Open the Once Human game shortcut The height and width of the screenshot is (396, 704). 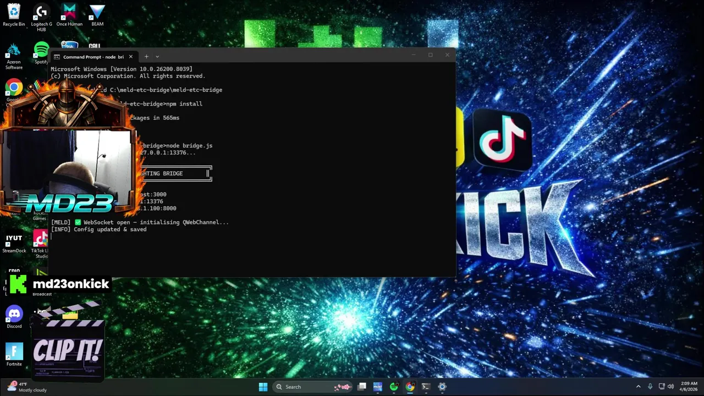pos(69,15)
